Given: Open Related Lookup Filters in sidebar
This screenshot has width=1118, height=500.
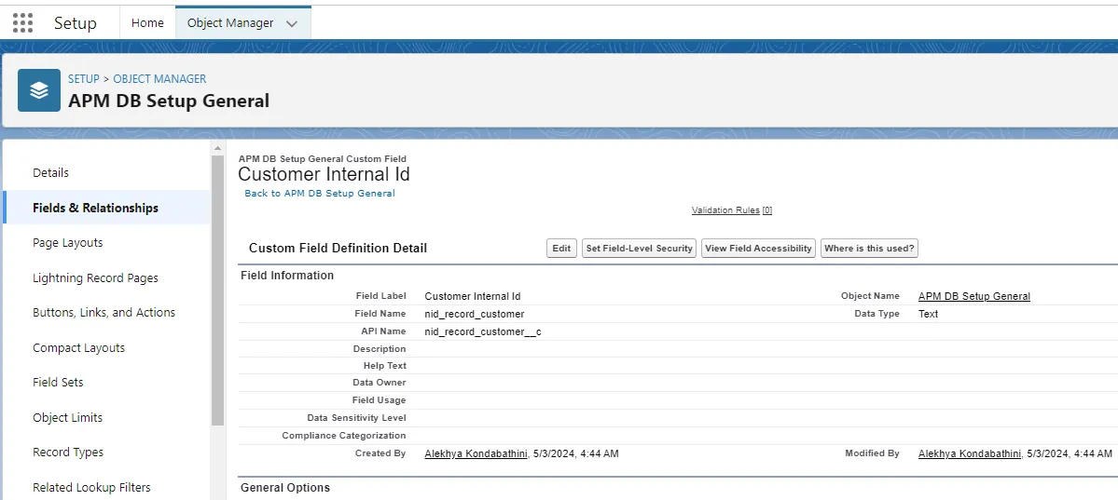Looking at the screenshot, I should tap(91, 487).
